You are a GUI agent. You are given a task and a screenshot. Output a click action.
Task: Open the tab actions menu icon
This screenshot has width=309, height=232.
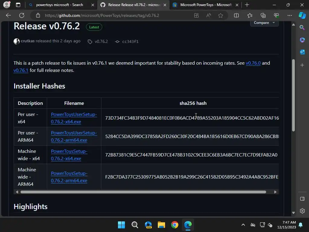pos(18,5)
